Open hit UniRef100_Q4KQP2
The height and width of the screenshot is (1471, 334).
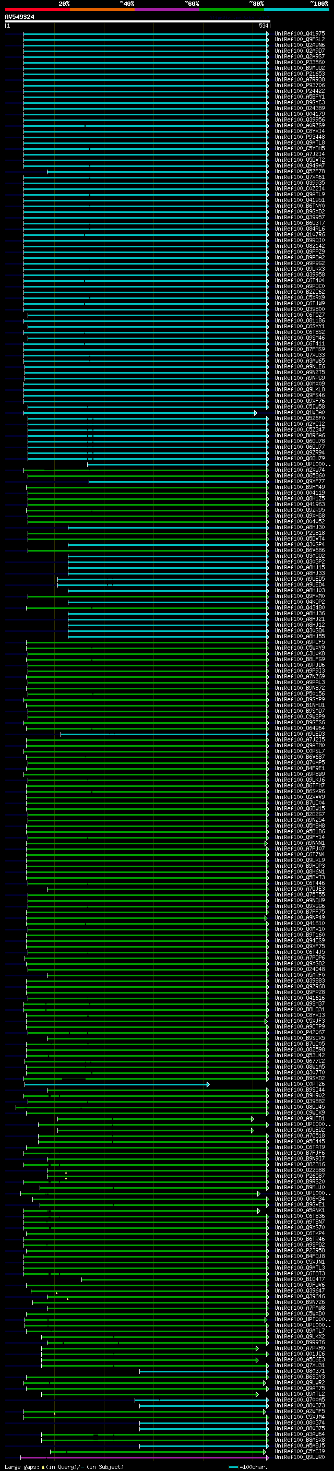tap(300, 602)
